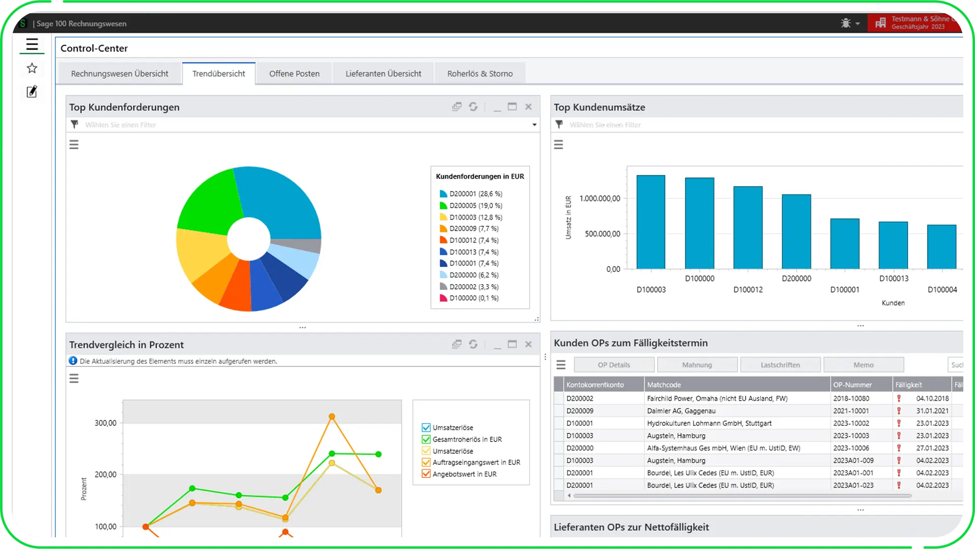Image resolution: width=975 pixels, height=549 pixels.
Task: Refresh the Trendvergleich in Prozent panel
Action: (473, 345)
